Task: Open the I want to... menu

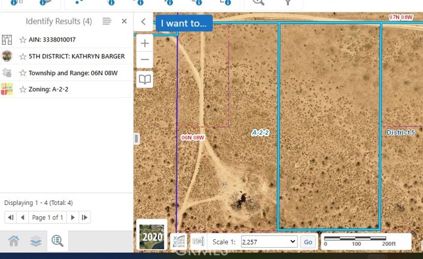Action: pyautogui.click(x=184, y=23)
